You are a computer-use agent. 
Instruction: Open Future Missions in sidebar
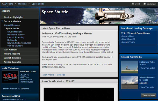point(12,54)
